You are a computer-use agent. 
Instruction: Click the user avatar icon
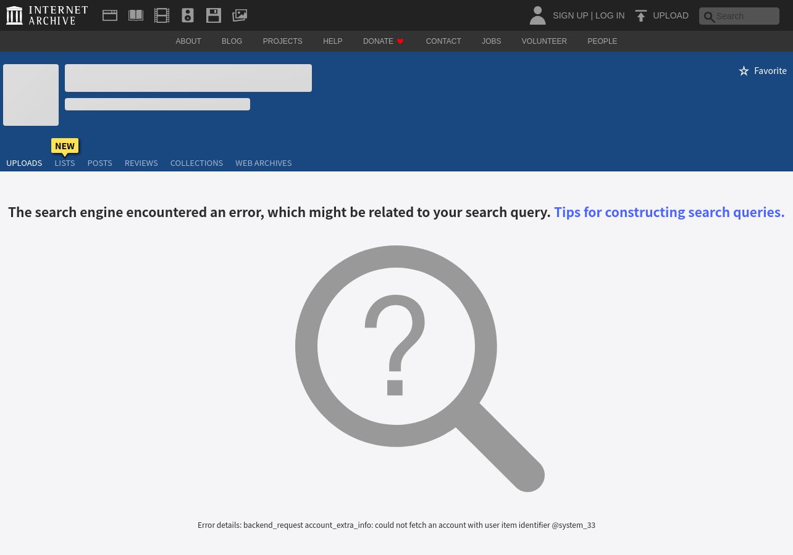point(537,15)
